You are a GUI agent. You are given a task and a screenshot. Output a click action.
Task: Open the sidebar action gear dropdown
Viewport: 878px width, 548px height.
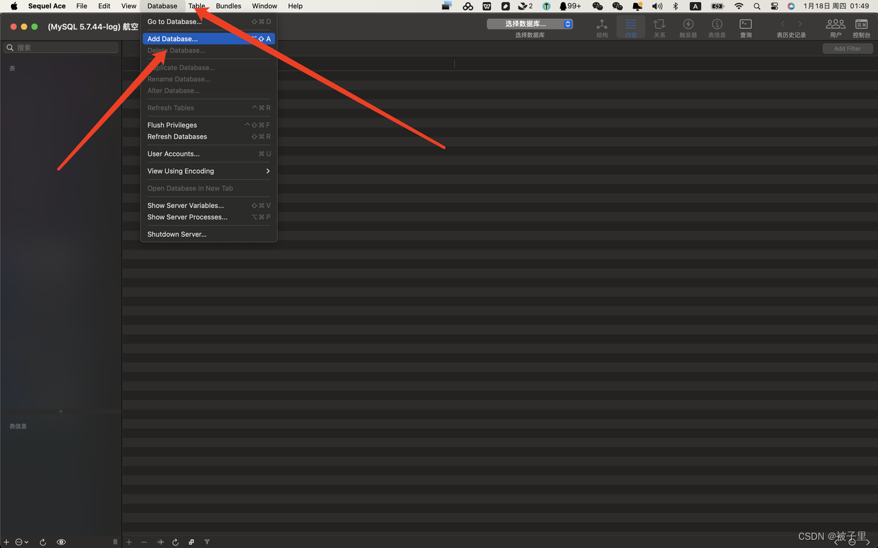pyautogui.click(x=22, y=542)
